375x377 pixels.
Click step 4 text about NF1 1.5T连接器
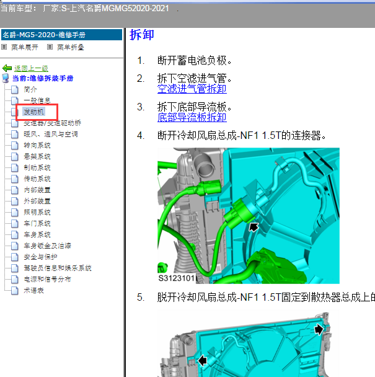242,135
